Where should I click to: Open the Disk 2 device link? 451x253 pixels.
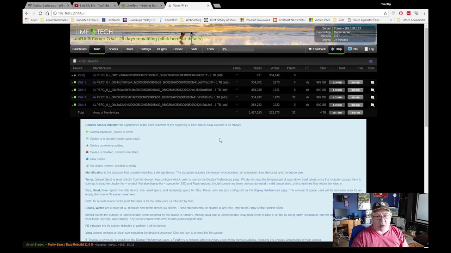(x=82, y=90)
